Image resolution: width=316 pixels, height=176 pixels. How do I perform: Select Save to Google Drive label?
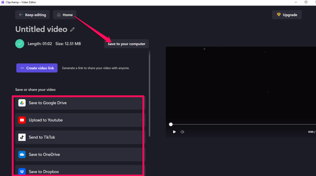pyautogui.click(x=48, y=103)
